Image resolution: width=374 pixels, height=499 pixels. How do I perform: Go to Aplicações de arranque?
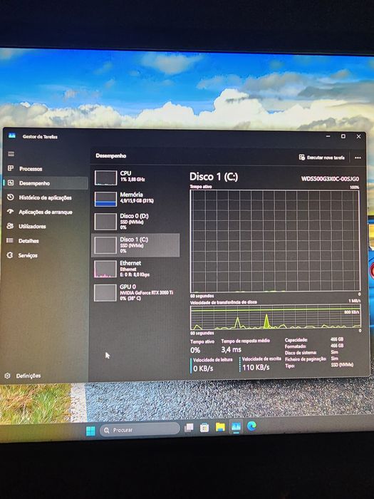(x=46, y=212)
